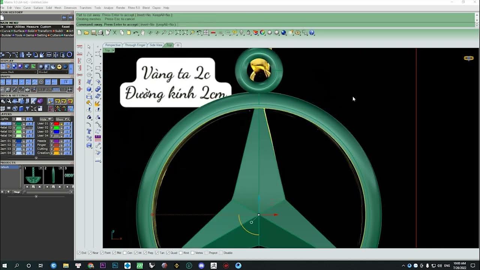The image size is (480, 270).
Task: Click the Open folder icon in toolbar
Action: 86,33
